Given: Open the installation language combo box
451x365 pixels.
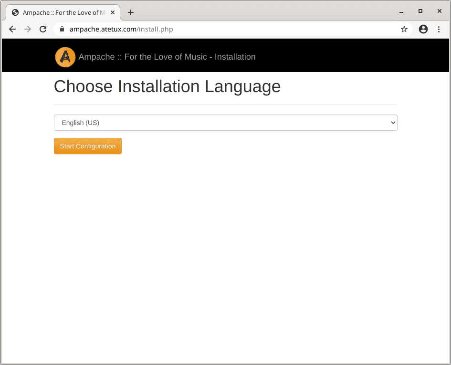Looking at the screenshot, I should click(x=225, y=123).
